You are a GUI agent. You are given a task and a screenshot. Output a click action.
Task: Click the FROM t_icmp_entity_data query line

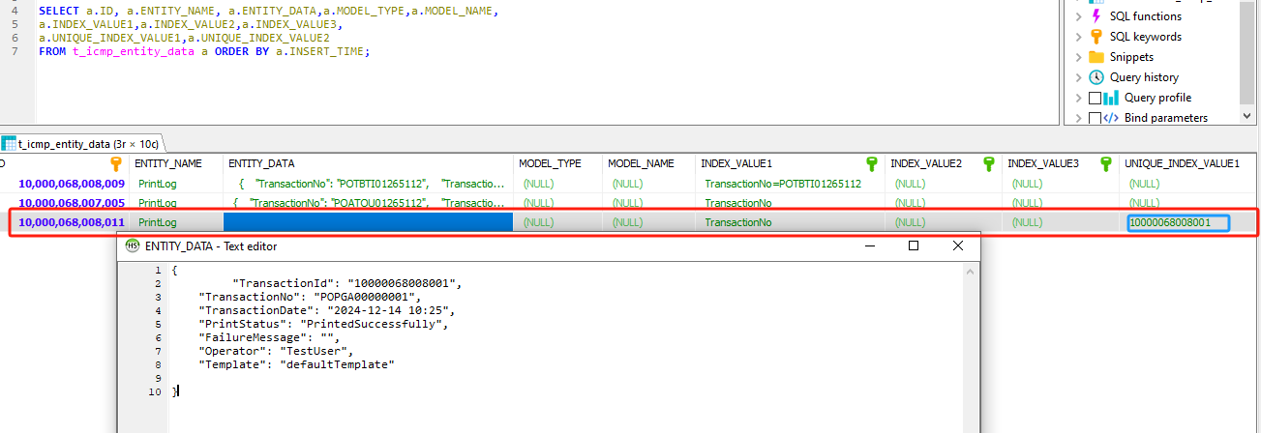[204, 51]
